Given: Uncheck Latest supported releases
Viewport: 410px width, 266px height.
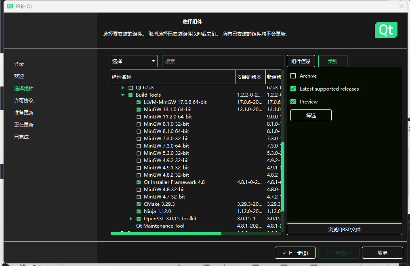Looking at the screenshot, I should 293,89.
